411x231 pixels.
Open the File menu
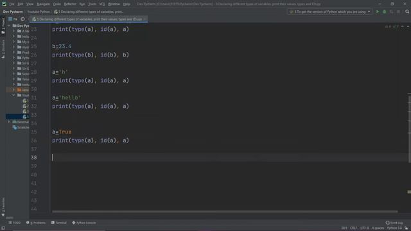(12, 4)
